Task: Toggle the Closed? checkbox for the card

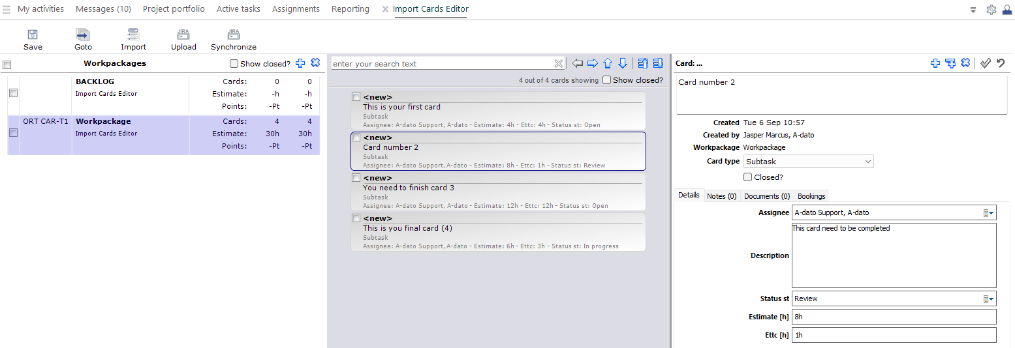Action: [x=747, y=177]
